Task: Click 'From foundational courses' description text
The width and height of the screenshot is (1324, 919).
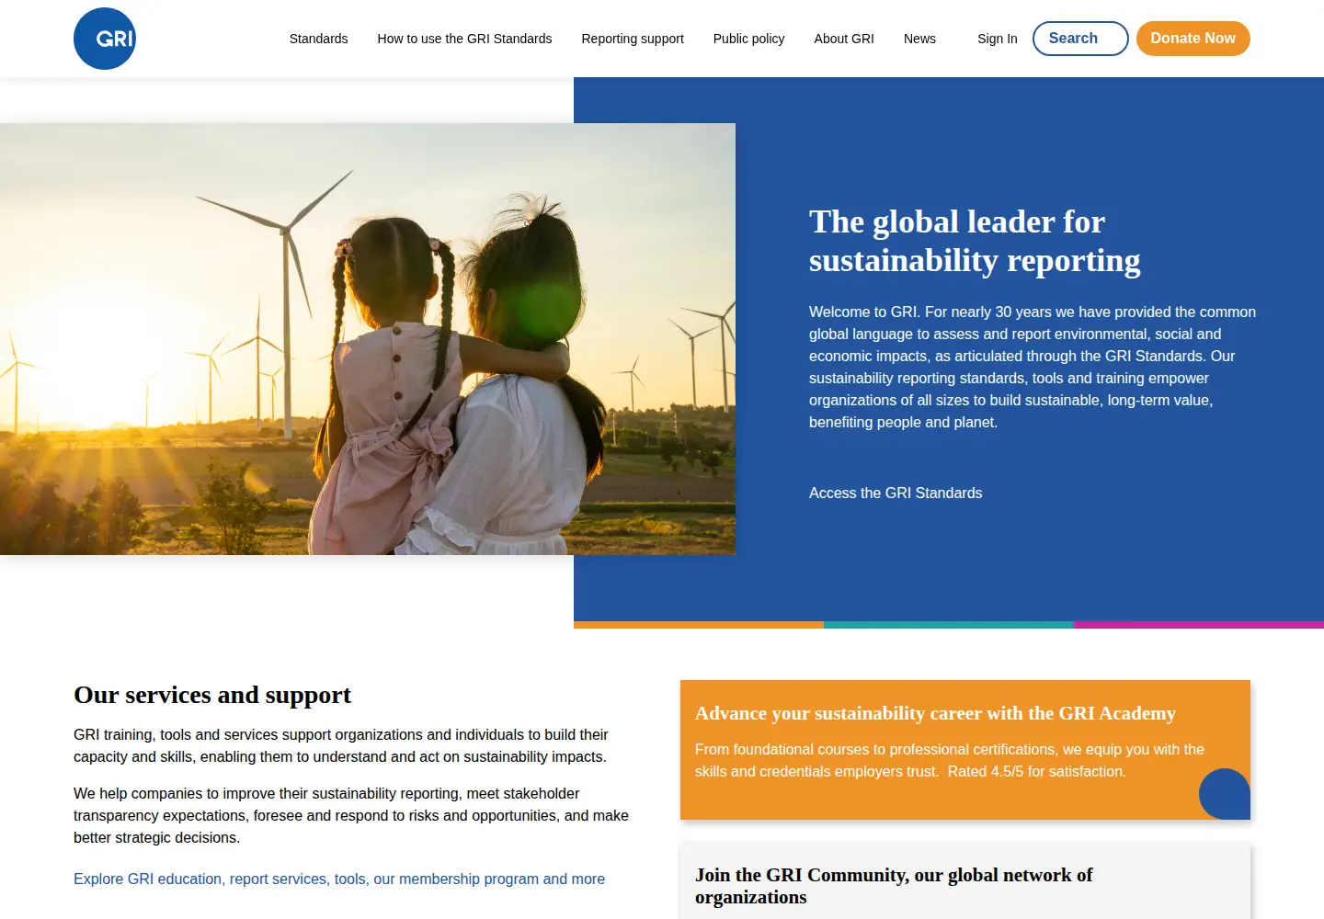Action: [x=950, y=761]
